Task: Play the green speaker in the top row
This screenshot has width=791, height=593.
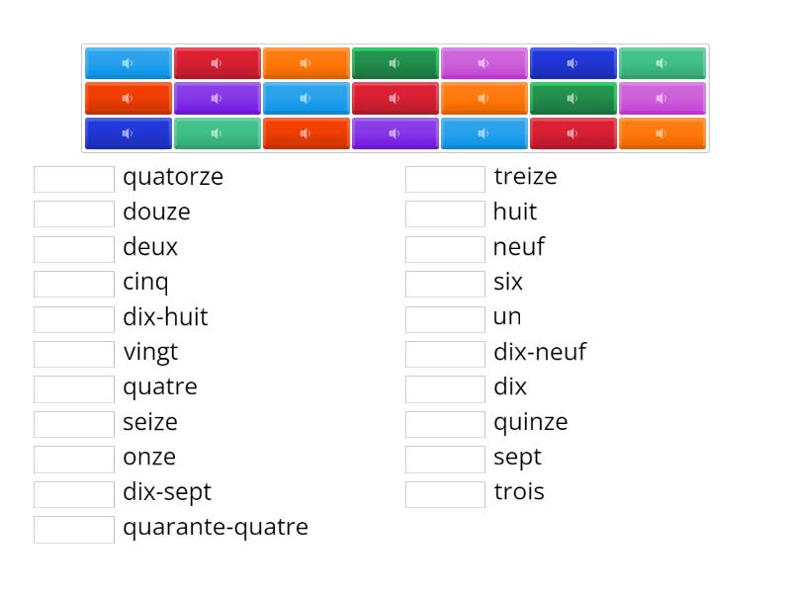Action: [395, 62]
